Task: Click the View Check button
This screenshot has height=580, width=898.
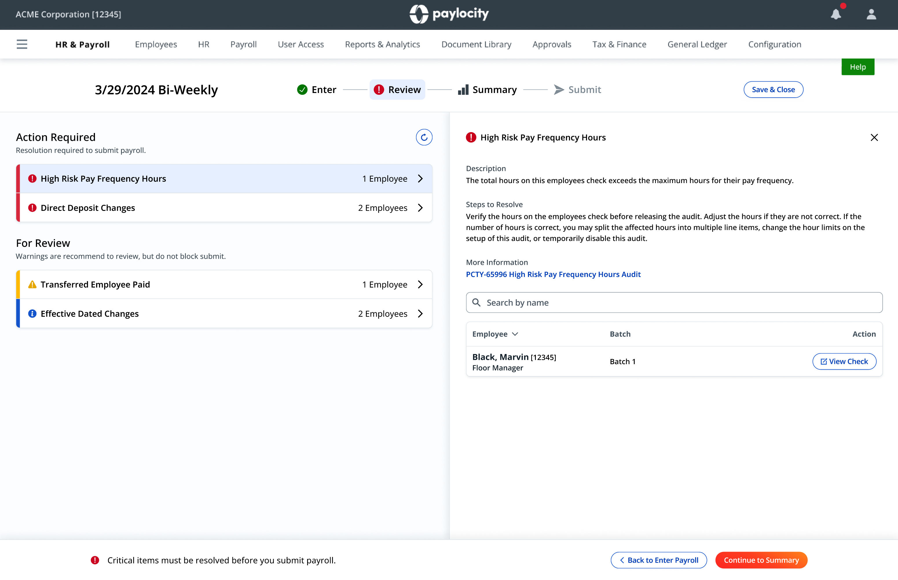Action: (844, 362)
